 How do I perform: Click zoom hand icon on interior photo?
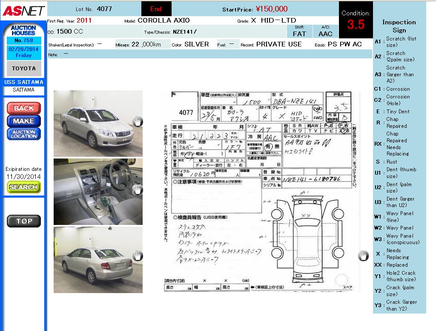[137, 190]
